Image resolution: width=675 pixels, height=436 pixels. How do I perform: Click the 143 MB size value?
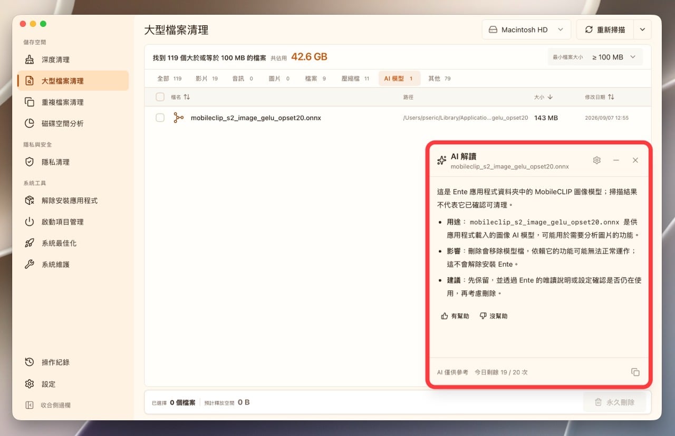pos(546,118)
